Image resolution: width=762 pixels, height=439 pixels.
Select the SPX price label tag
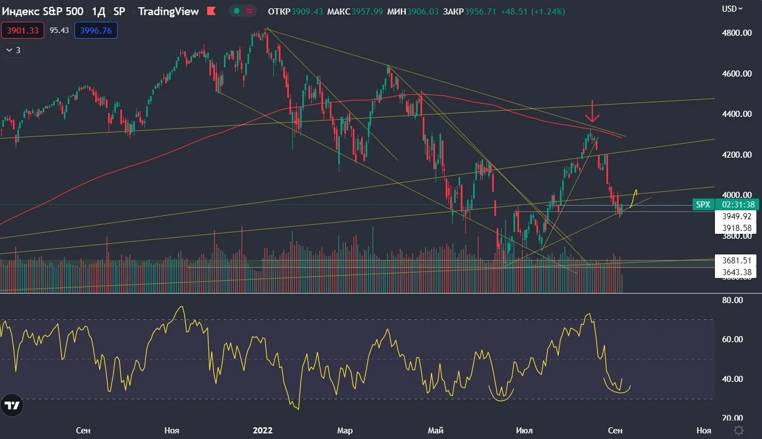703,205
